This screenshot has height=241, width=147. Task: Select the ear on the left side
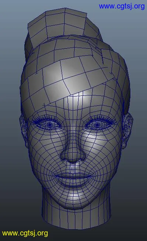pos(23,131)
